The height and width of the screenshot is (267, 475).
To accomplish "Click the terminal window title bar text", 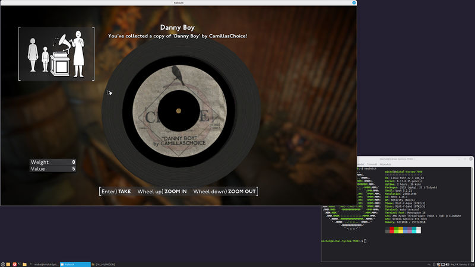I will click(396, 159).
